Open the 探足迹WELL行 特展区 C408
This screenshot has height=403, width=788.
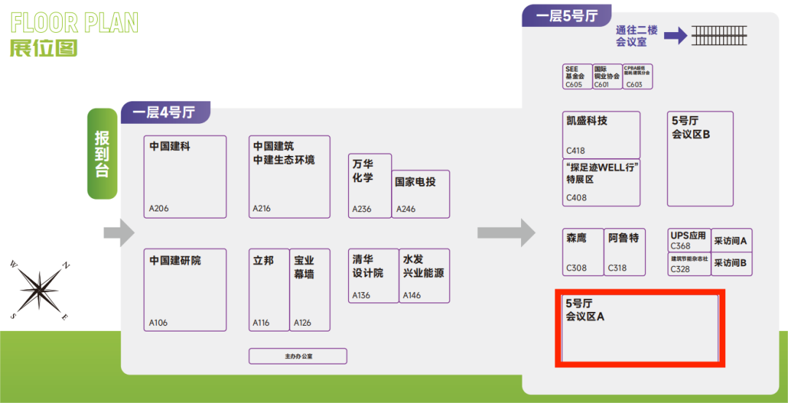[x=601, y=183]
